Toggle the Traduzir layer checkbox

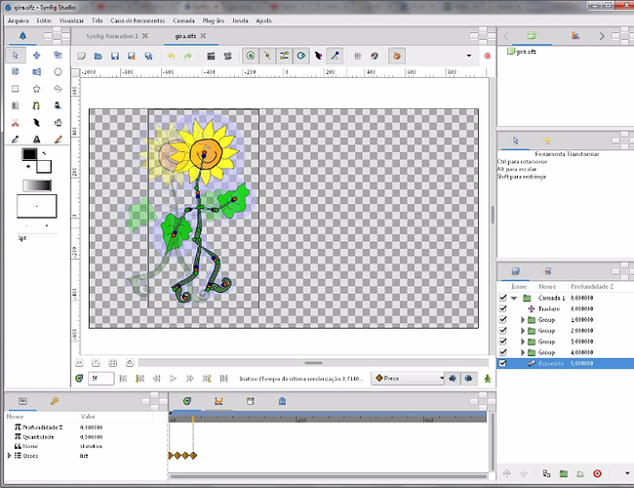click(x=503, y=308)
